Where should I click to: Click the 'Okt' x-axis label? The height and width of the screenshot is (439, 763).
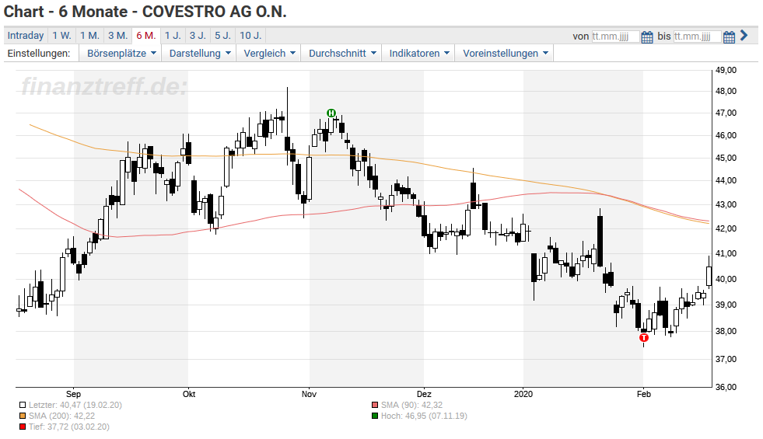(189, 394)
